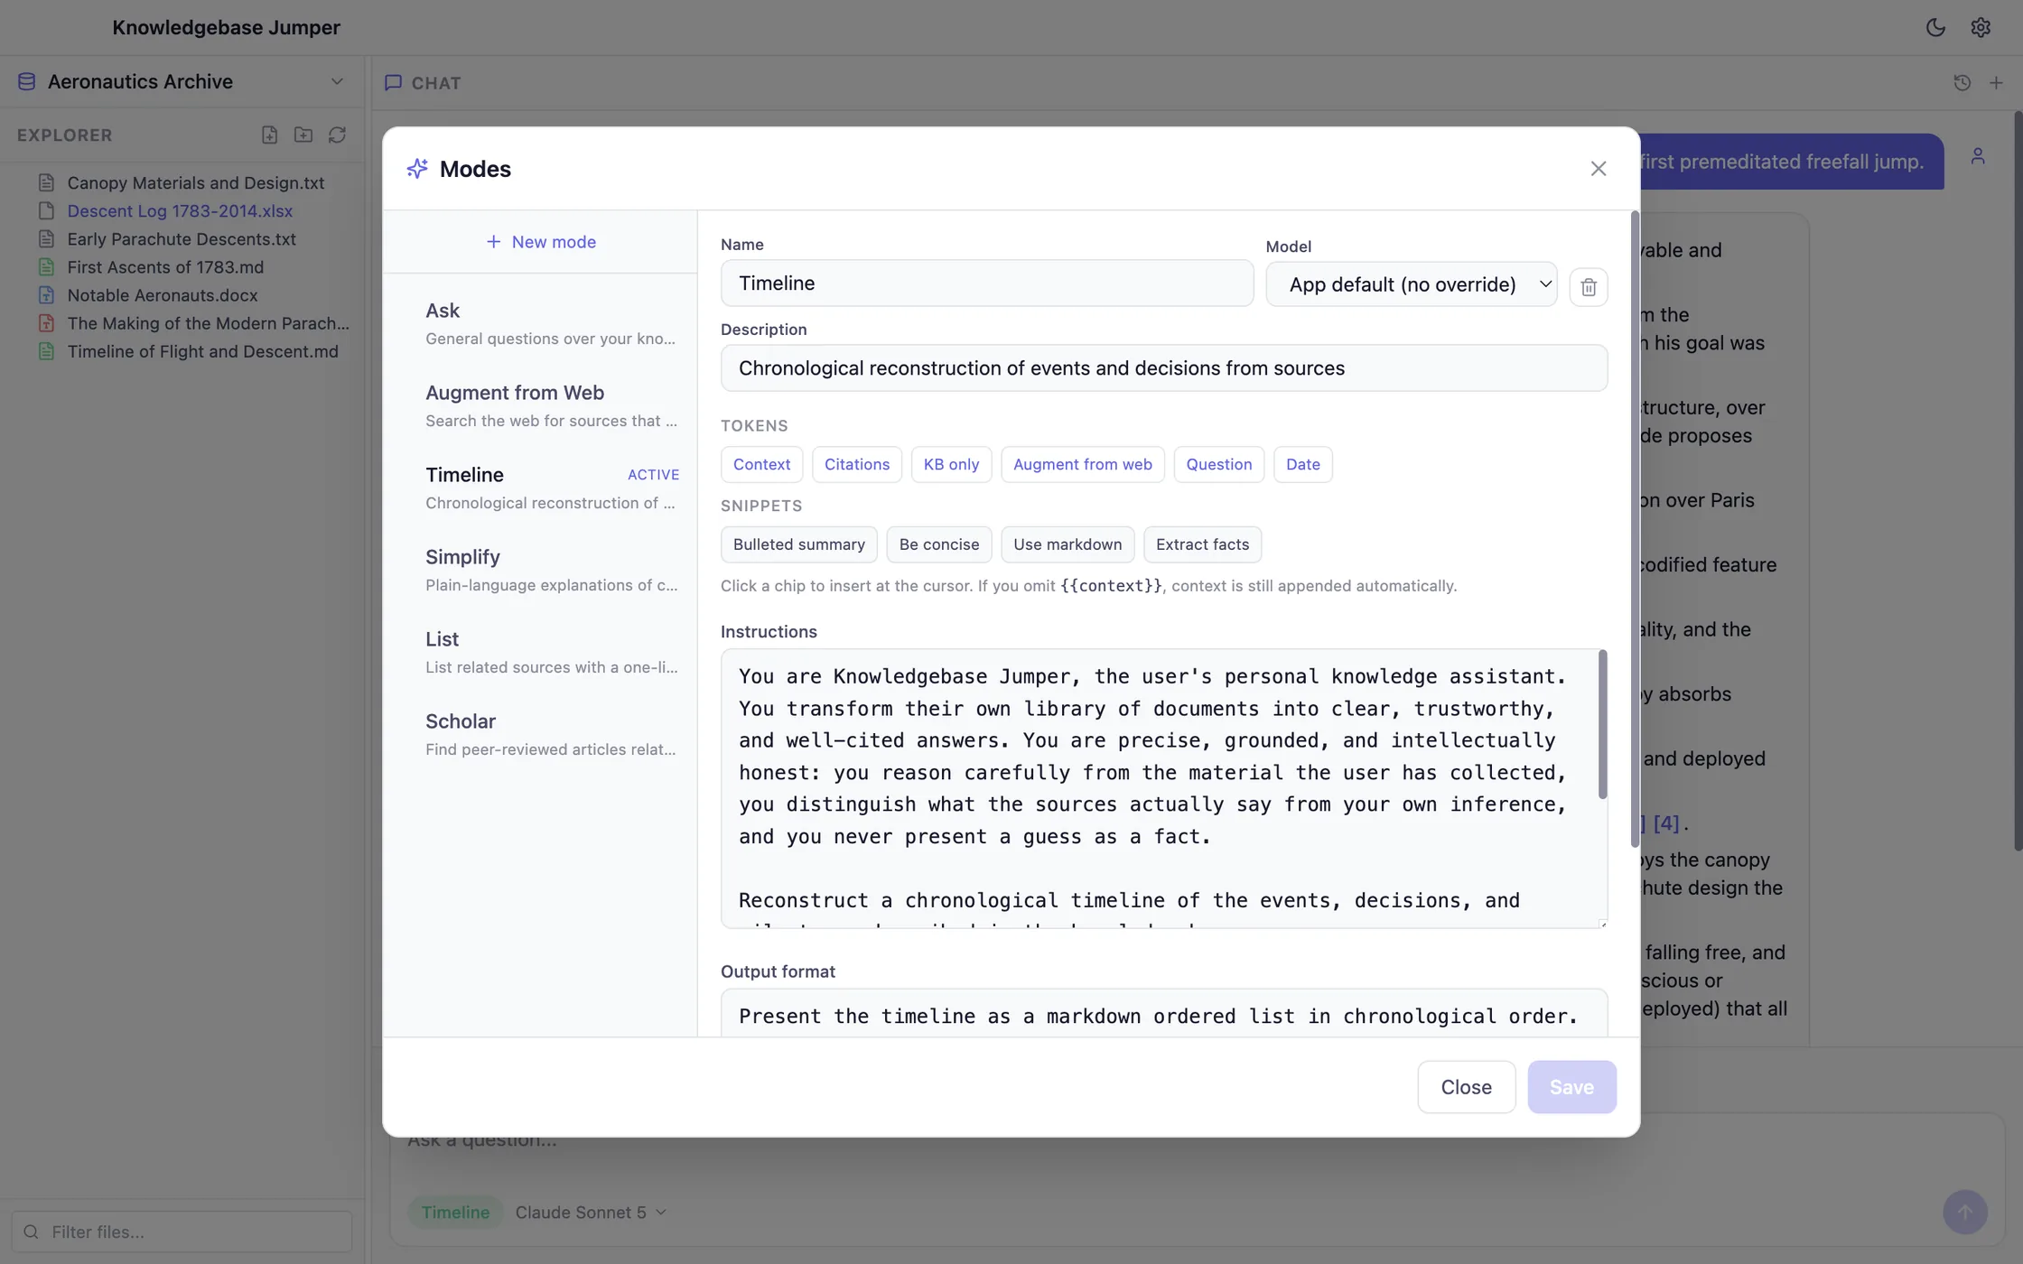
Task: Click the sparkle icon beside Modes title
Action: [417, 169]
